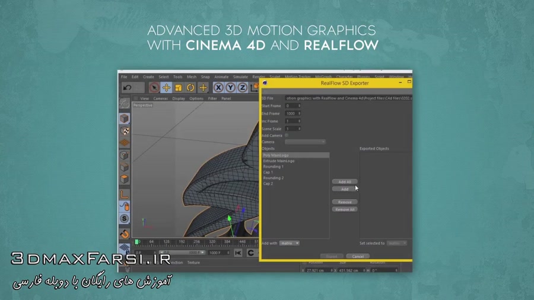
Task: Open the viewport Cameras menu
Action: (x=160, y=98)
